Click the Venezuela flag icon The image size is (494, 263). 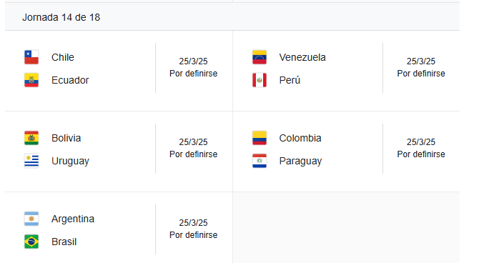260,57
